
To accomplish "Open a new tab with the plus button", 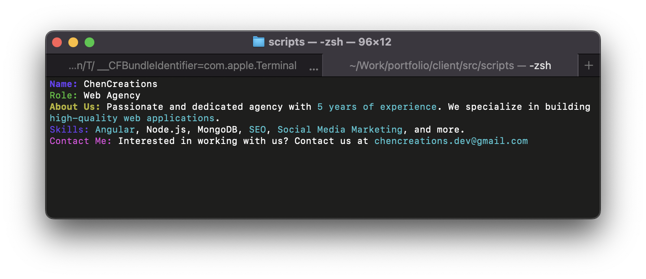I will 589,65.
